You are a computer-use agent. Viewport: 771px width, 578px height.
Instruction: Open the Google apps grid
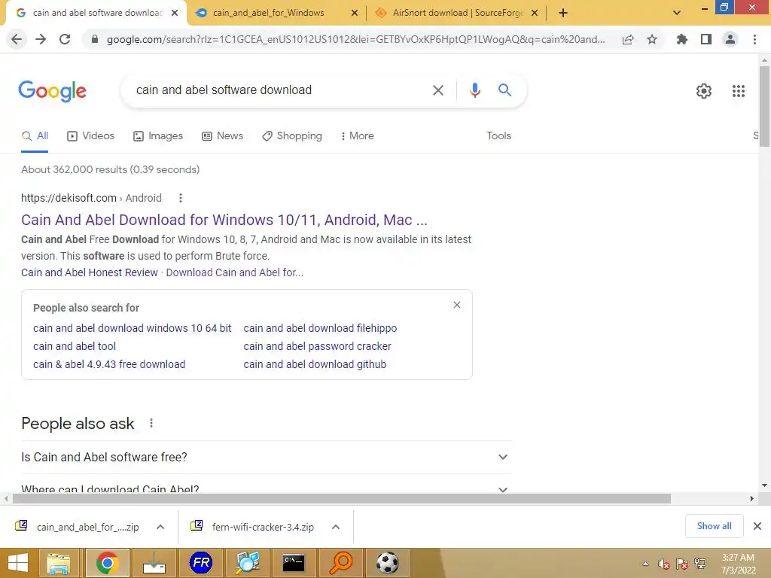pyautogui.click(x=739, y=91)
